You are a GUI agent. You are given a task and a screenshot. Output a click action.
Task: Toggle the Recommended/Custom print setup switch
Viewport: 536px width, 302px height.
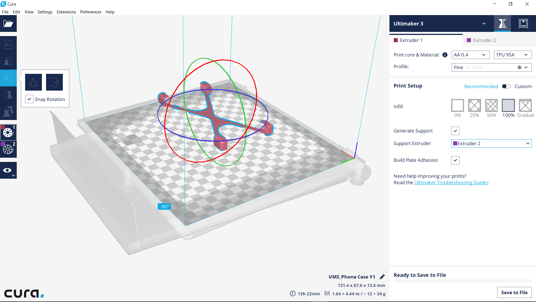(506, 86)
